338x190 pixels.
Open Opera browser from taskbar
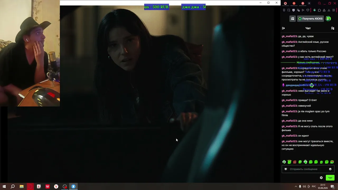[30, 187]
